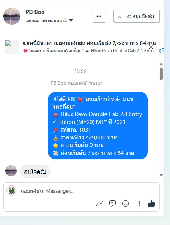Click the truncated 'ดู' link in banner
Screen dimensions: 170x225
[161, 51]
